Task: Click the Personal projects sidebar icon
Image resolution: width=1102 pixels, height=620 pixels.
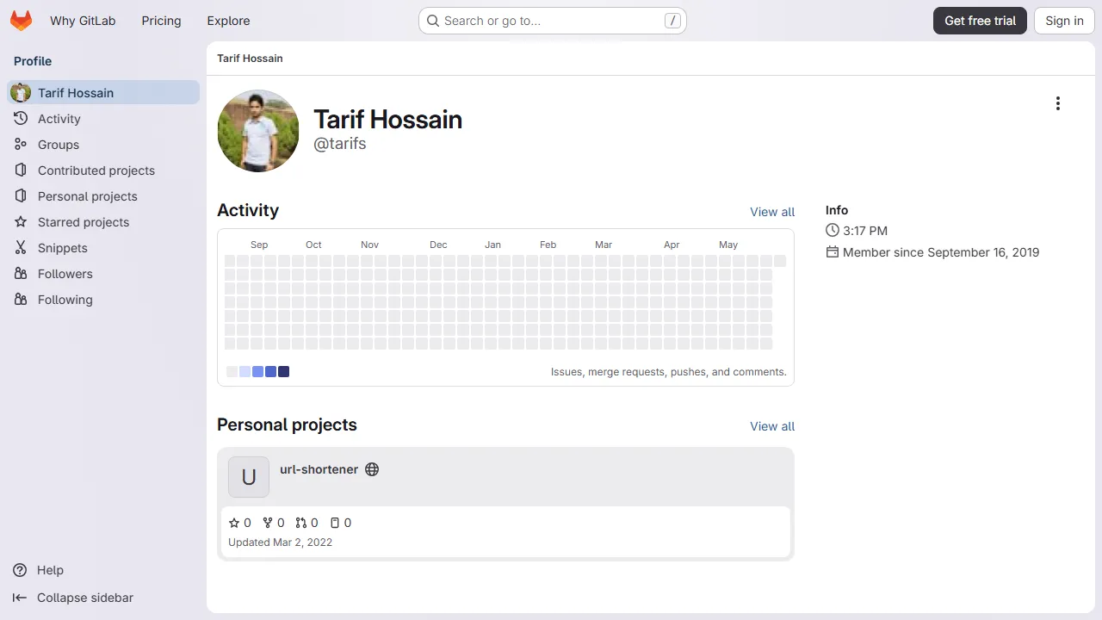Action: (21, 196)
